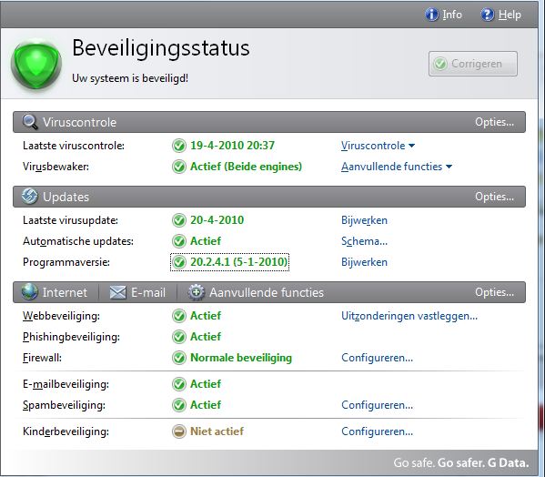This screenshot has height=477, width=545.
Task: Click the date 19-4-2010 20:37
Action: click(232, 146)
